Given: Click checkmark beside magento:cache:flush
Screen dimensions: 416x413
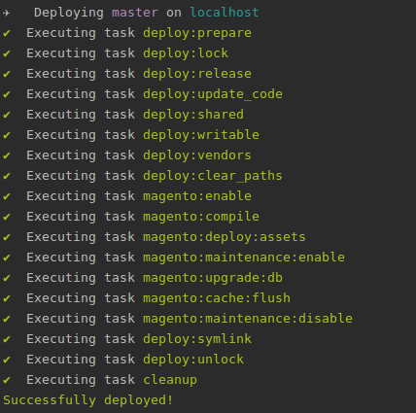Looking at the screenshot, I should (x=7, y=298).
